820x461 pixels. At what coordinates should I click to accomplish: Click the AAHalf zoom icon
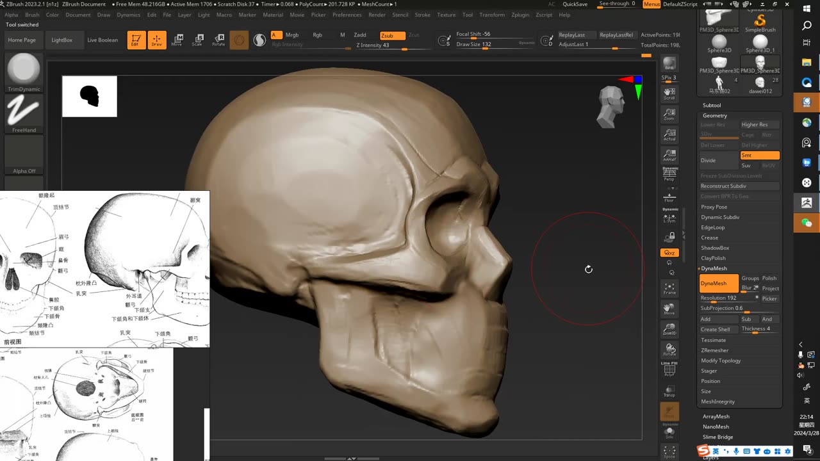(669, 156)
